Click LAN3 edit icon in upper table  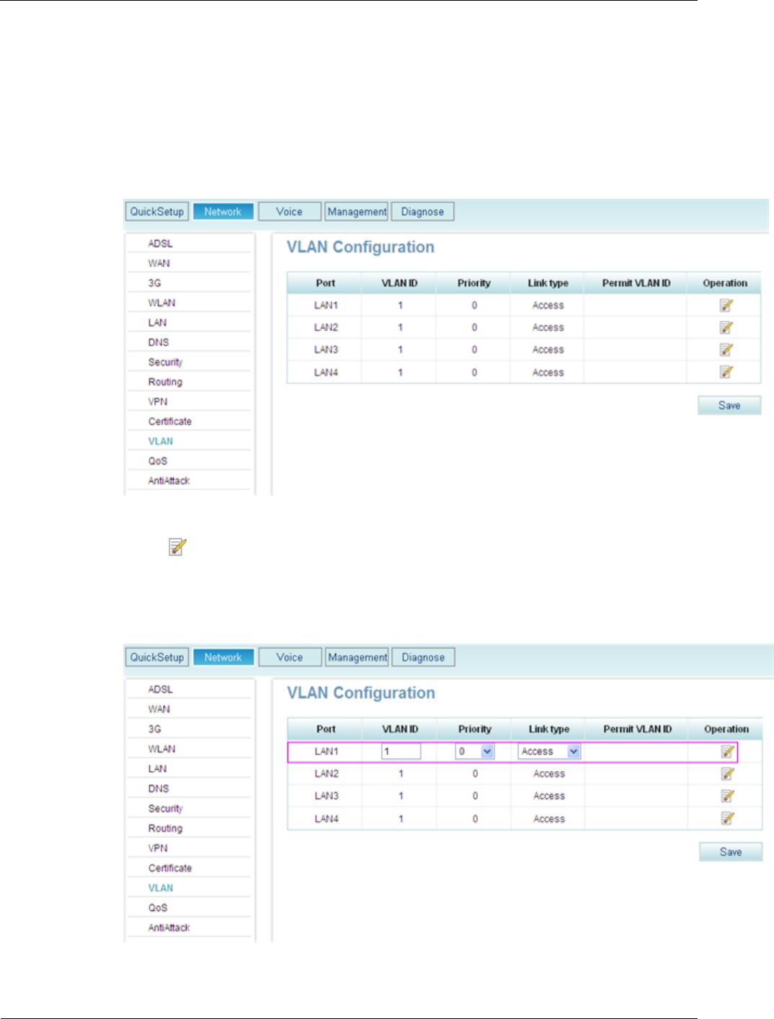pyautogui.click(x=726, y=350)
